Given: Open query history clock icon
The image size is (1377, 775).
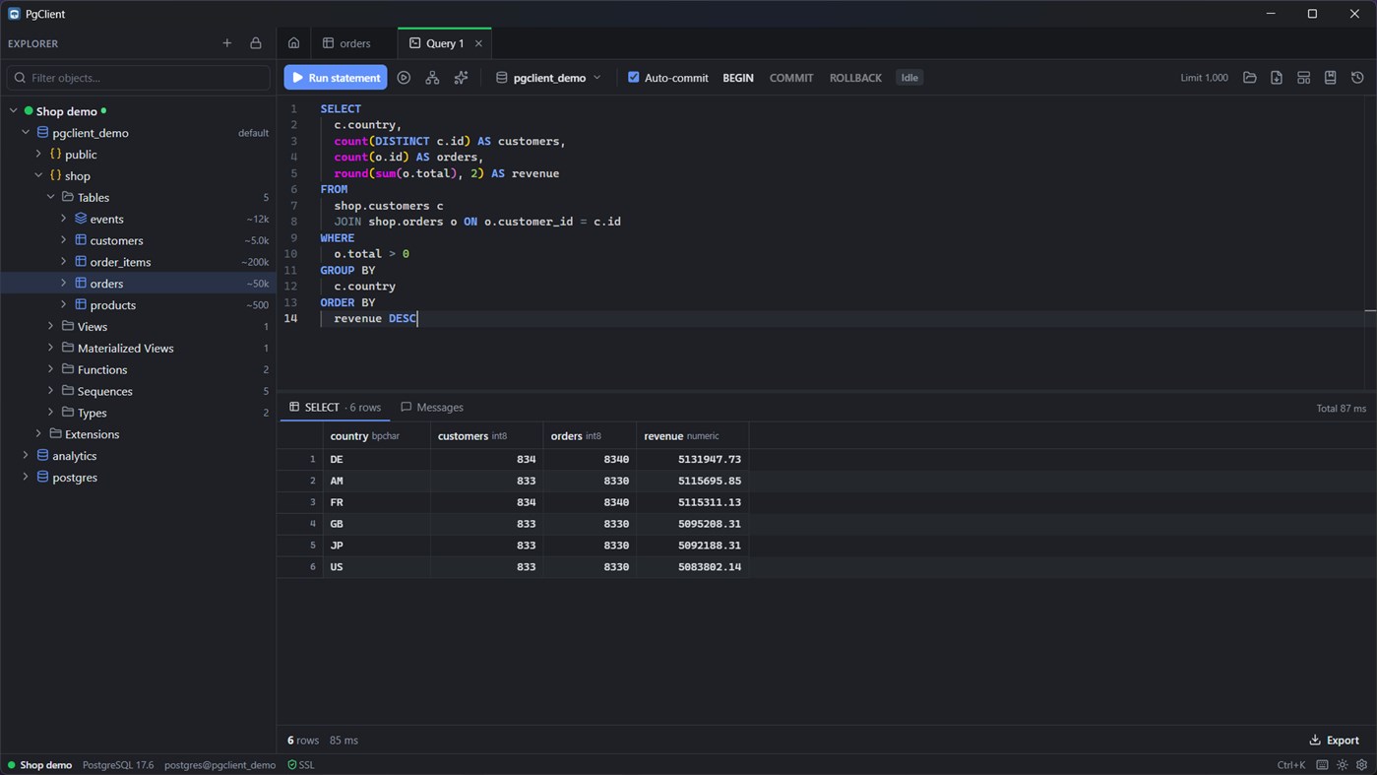Looking at the screenshot, I should [x=1357, y=78].
